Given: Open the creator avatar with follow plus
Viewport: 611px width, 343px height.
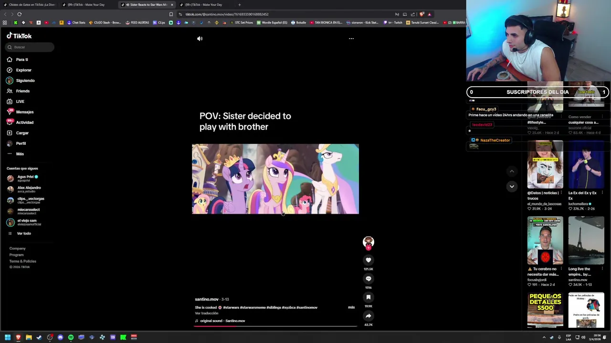Looking at the screenshot, I should click(x=368, y=242).
